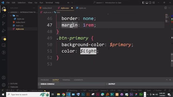173x97 pixels.
Task: Open the Explorer view in activity bar
Action: click(x=4, y=9)
